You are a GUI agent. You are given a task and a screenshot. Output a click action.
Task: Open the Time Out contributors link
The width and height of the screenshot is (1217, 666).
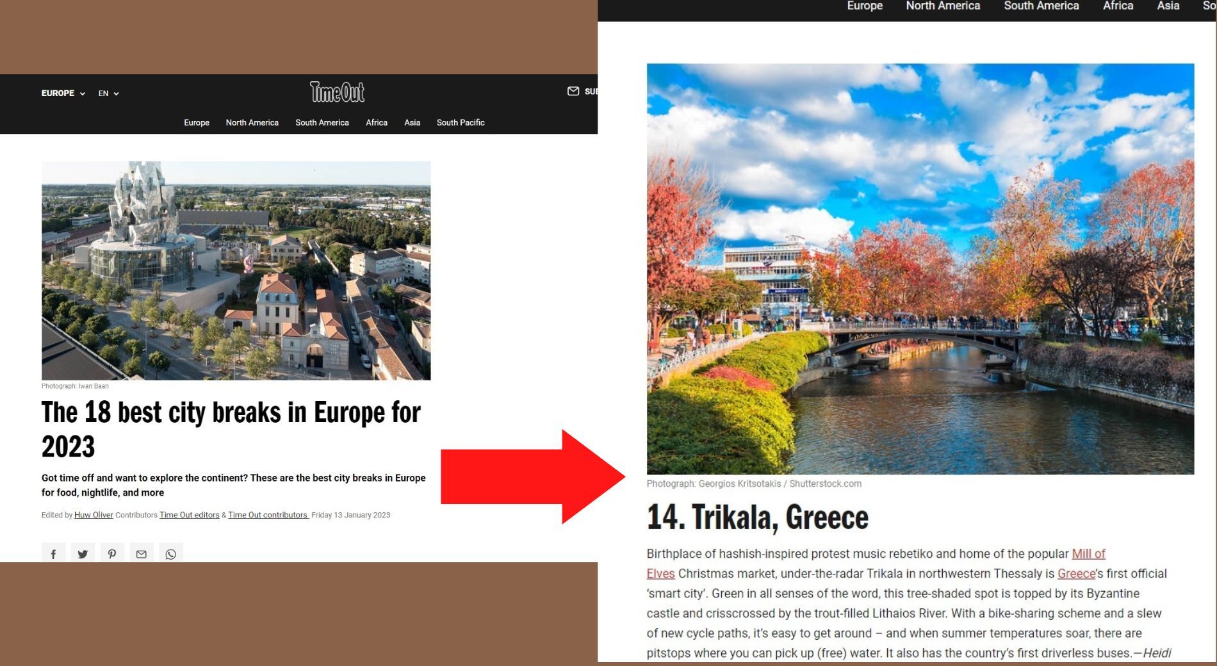(x=268, y=515)
